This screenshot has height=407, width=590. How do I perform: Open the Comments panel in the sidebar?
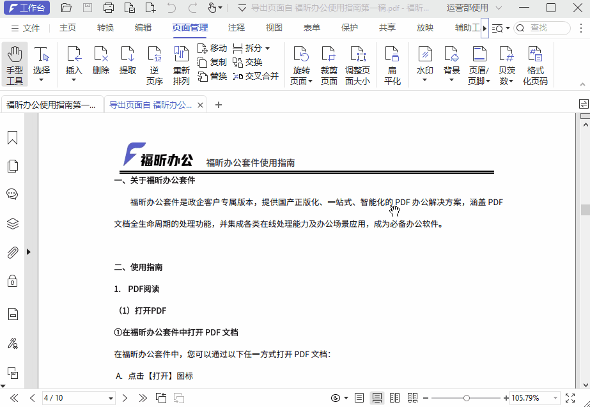(x=12, y=194)
